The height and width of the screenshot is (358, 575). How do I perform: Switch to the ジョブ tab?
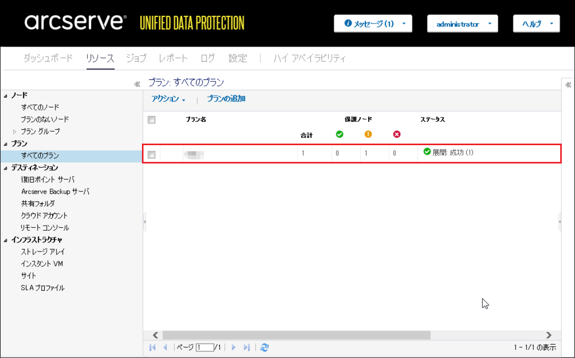[136, 58]
